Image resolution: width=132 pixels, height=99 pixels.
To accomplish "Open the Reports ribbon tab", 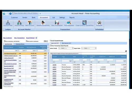I will (x=72, y=17).
